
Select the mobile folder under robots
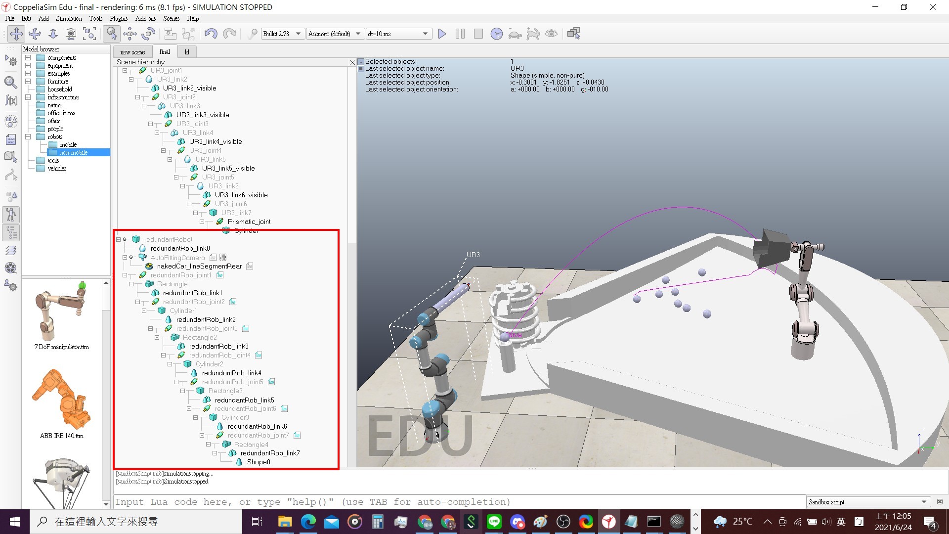[68, 145]
